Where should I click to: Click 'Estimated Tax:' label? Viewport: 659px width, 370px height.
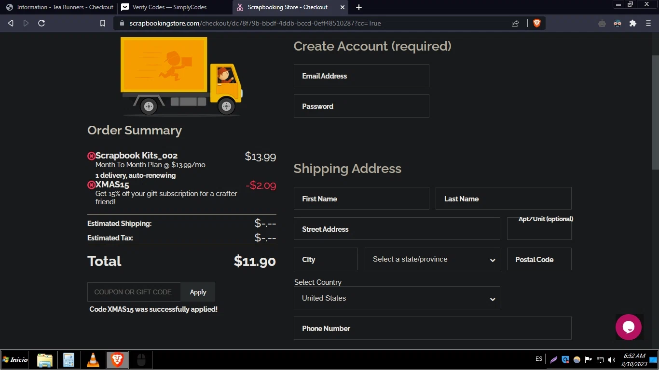[110, 238]
